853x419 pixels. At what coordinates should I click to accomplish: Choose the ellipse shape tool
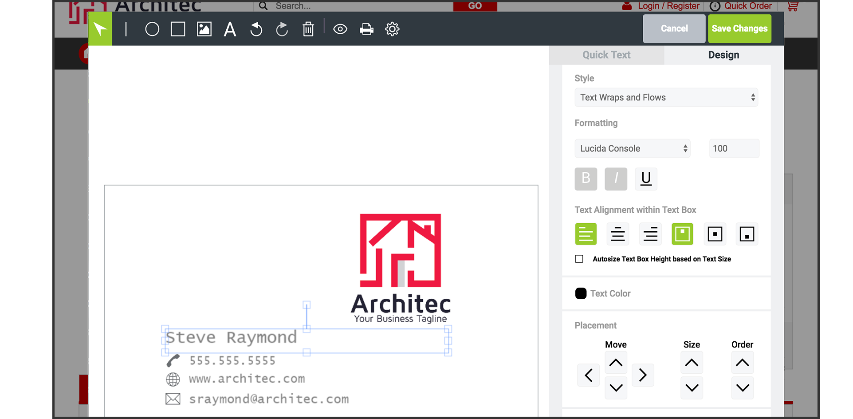pos(152,29)
